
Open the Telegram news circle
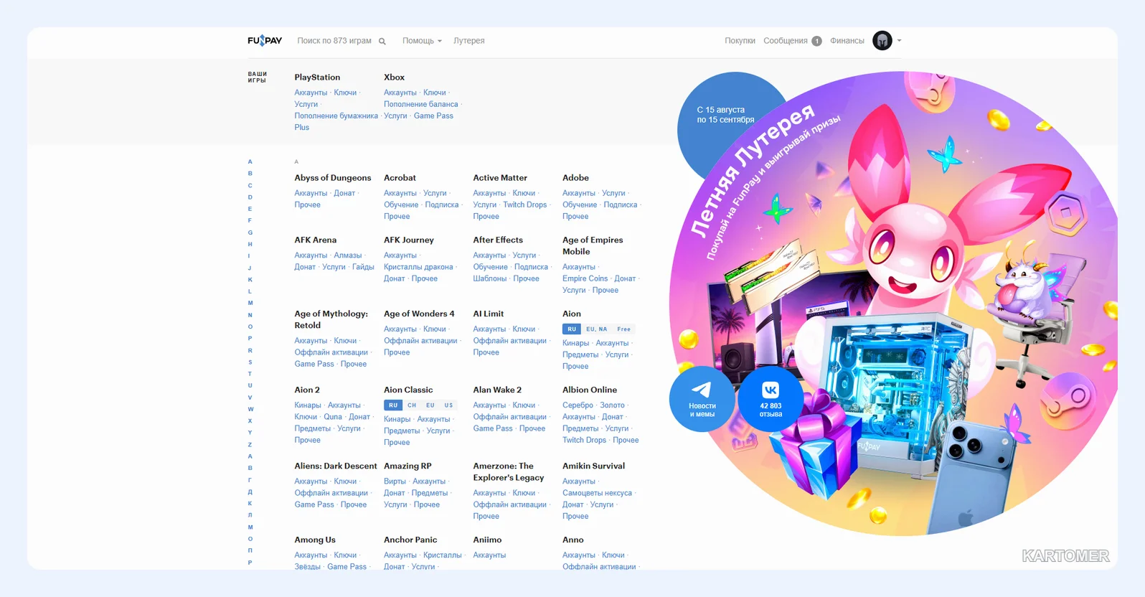[702, 399]
